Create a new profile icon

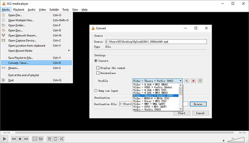200,81
